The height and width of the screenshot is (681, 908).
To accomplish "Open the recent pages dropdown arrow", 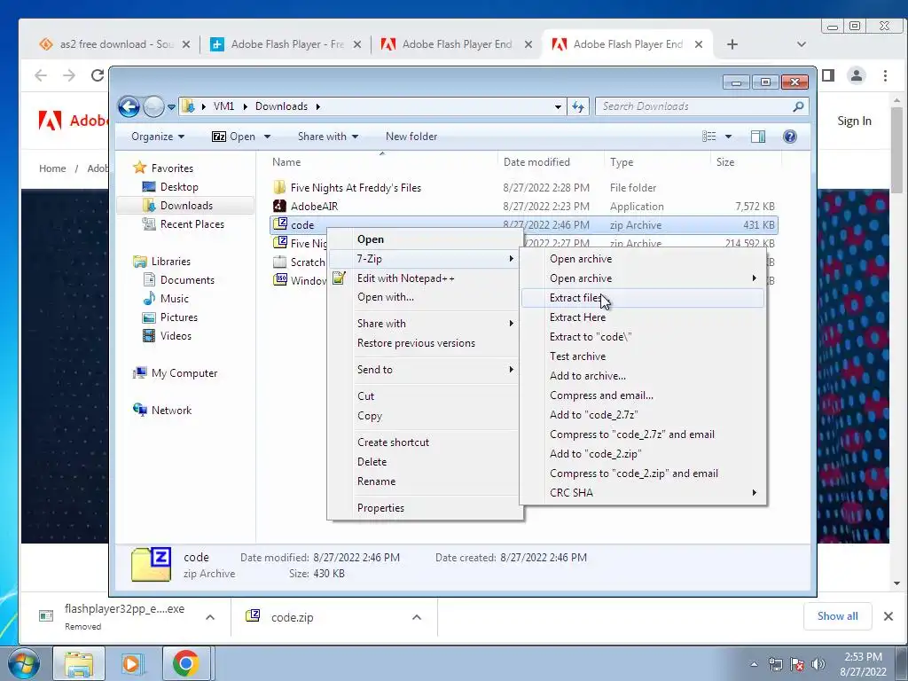I will coord(171,107).
